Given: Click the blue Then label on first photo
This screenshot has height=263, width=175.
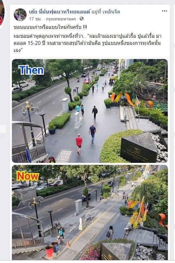Looking at the screenshot, I should 31,70.
